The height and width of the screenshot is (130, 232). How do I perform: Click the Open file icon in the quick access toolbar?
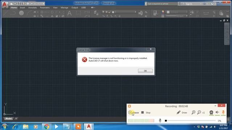click(15, 4)
